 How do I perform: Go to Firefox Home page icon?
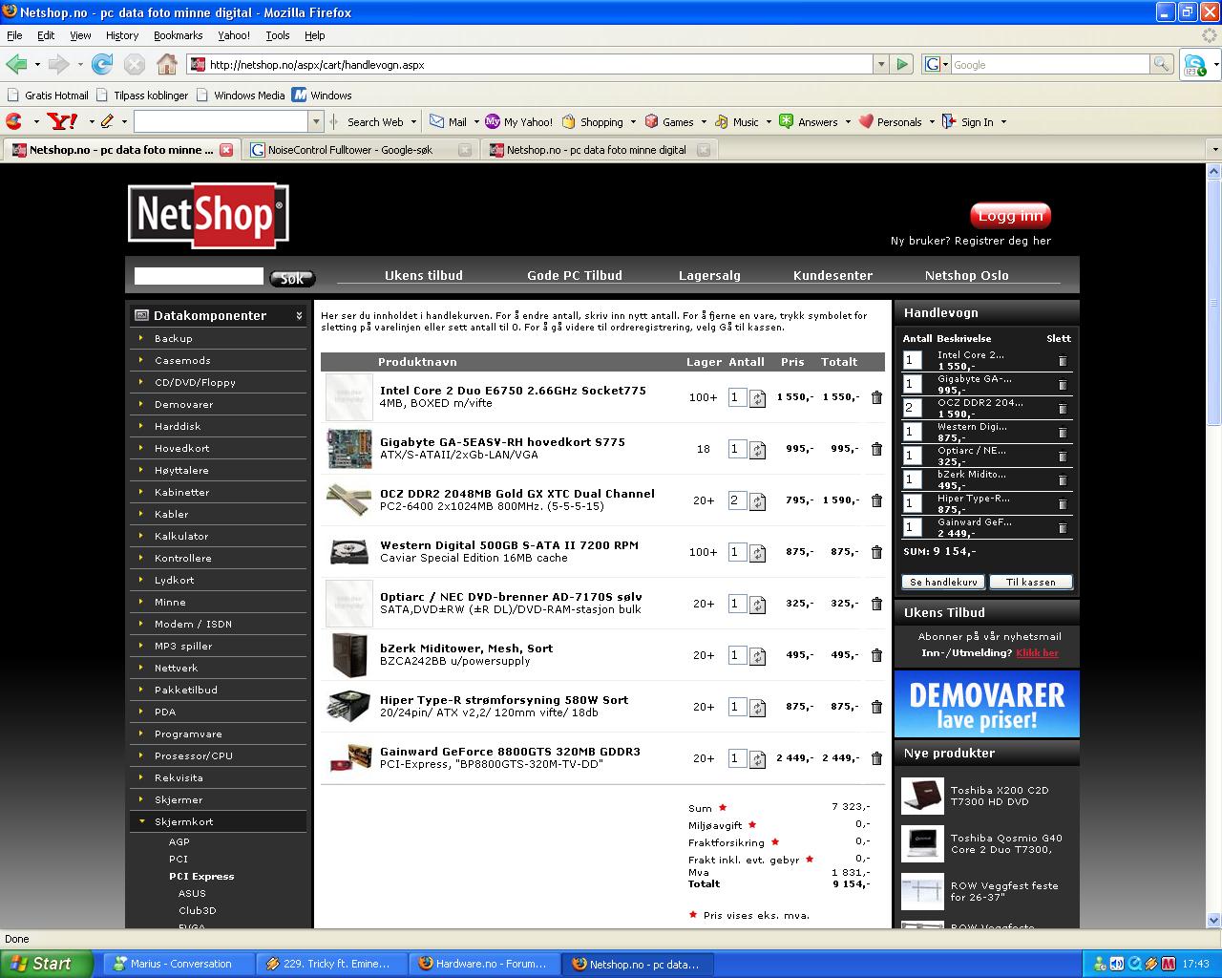point(167,64)
